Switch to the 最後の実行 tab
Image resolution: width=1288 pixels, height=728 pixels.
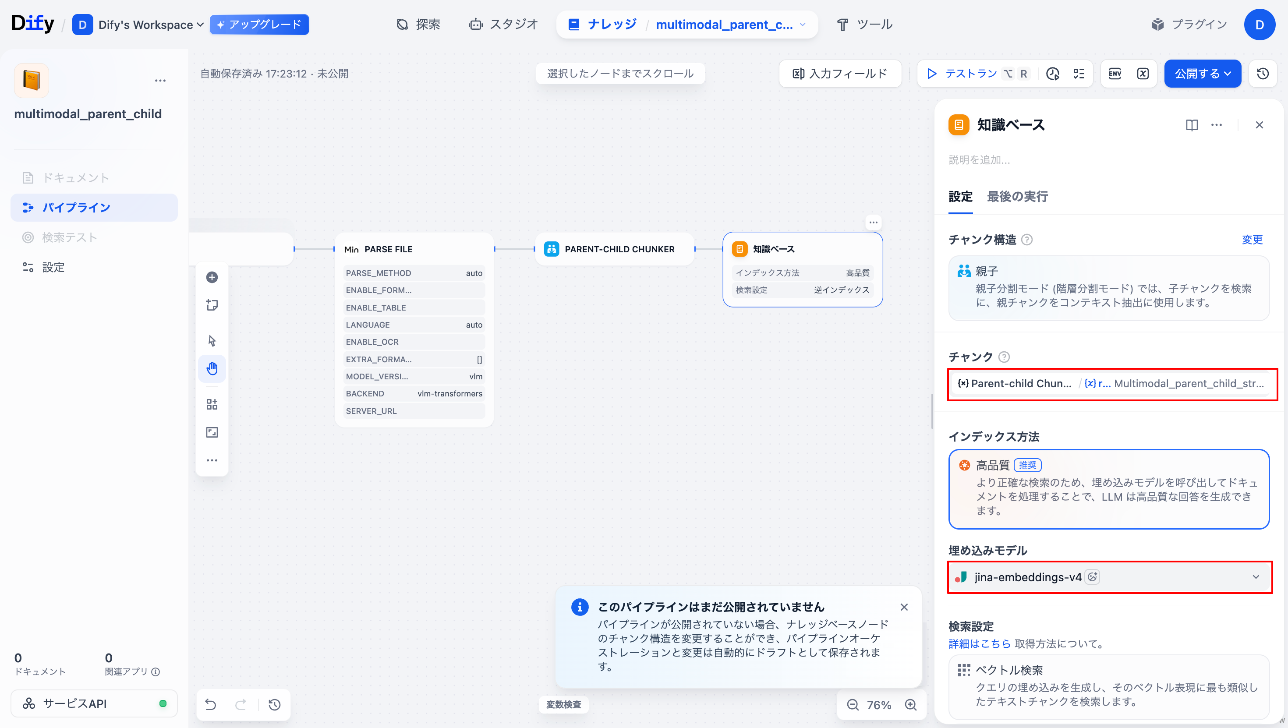[x=1017, y=197]
